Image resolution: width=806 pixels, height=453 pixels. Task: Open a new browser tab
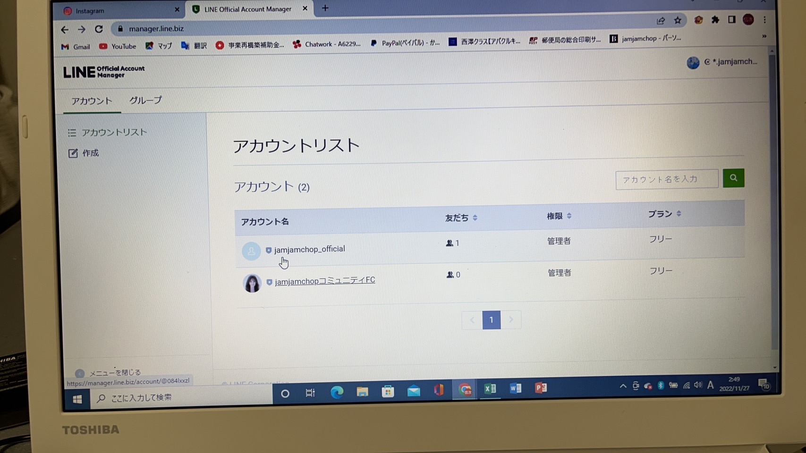pos(325,8)
